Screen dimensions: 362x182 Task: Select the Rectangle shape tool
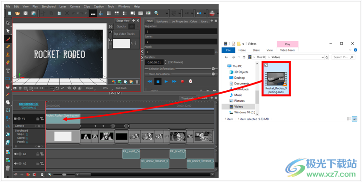point(8,79)
